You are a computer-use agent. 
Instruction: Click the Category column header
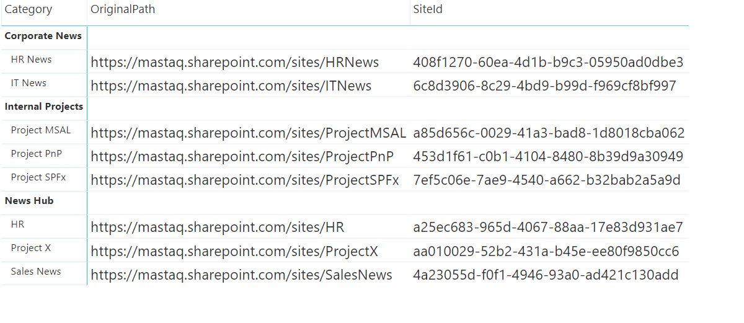[29, 9]
